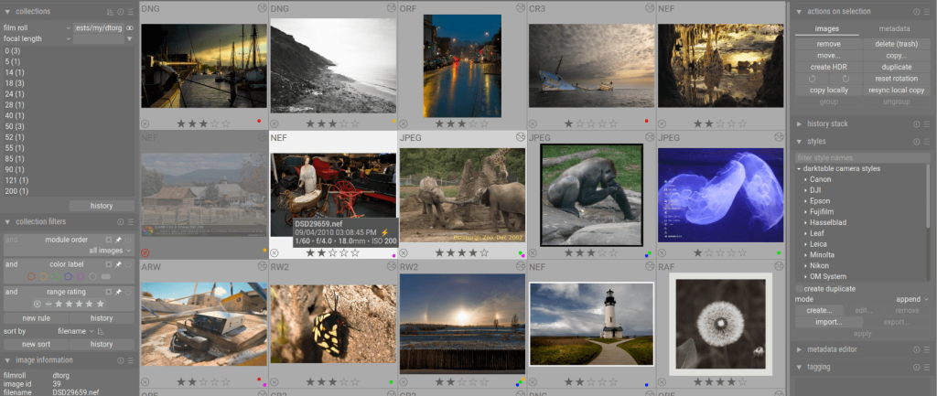Toggle the green color label filter

[x=56, y=276]
